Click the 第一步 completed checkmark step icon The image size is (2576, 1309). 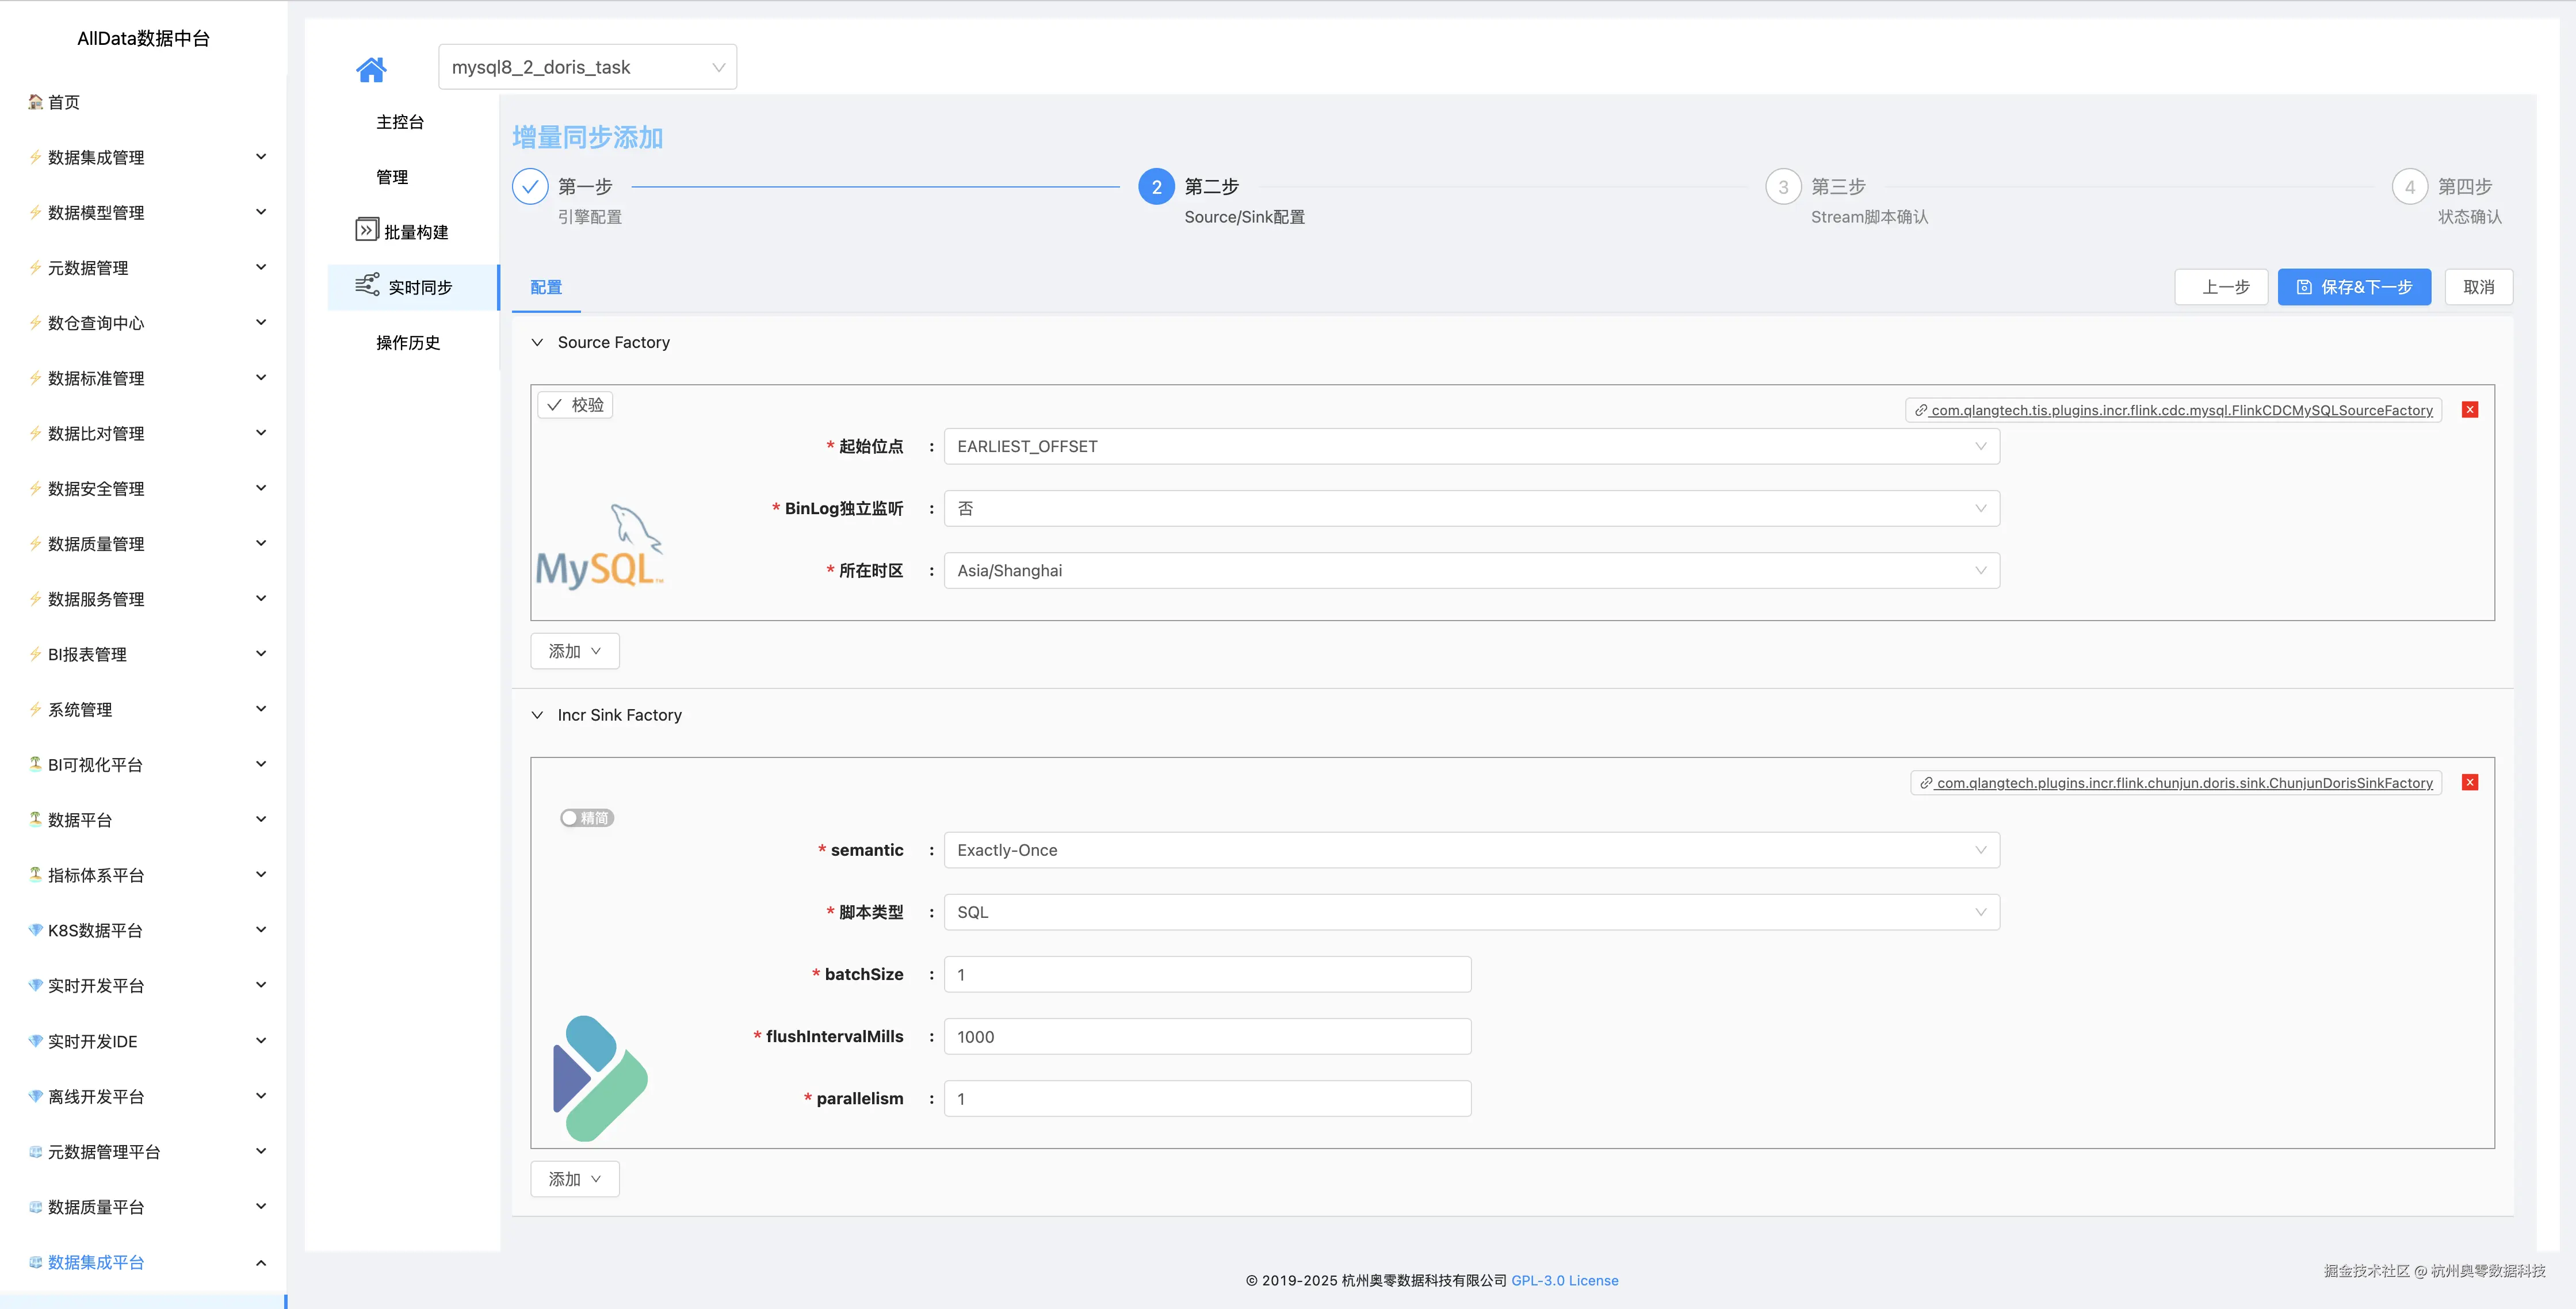pos(530,187)
